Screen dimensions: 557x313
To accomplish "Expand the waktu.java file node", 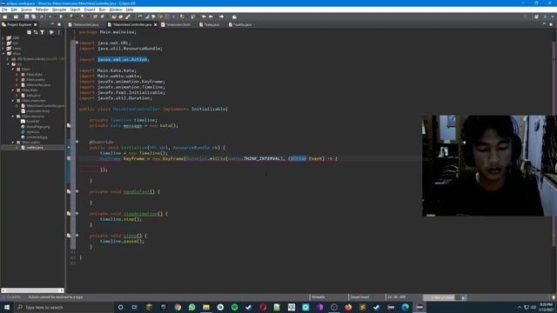I will point(17,147).
